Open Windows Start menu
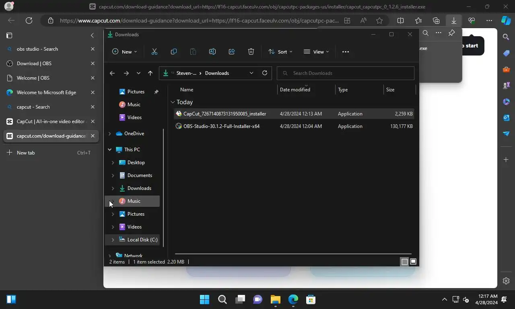This screenshot has width=515, height=309. (x=204, y=299)
